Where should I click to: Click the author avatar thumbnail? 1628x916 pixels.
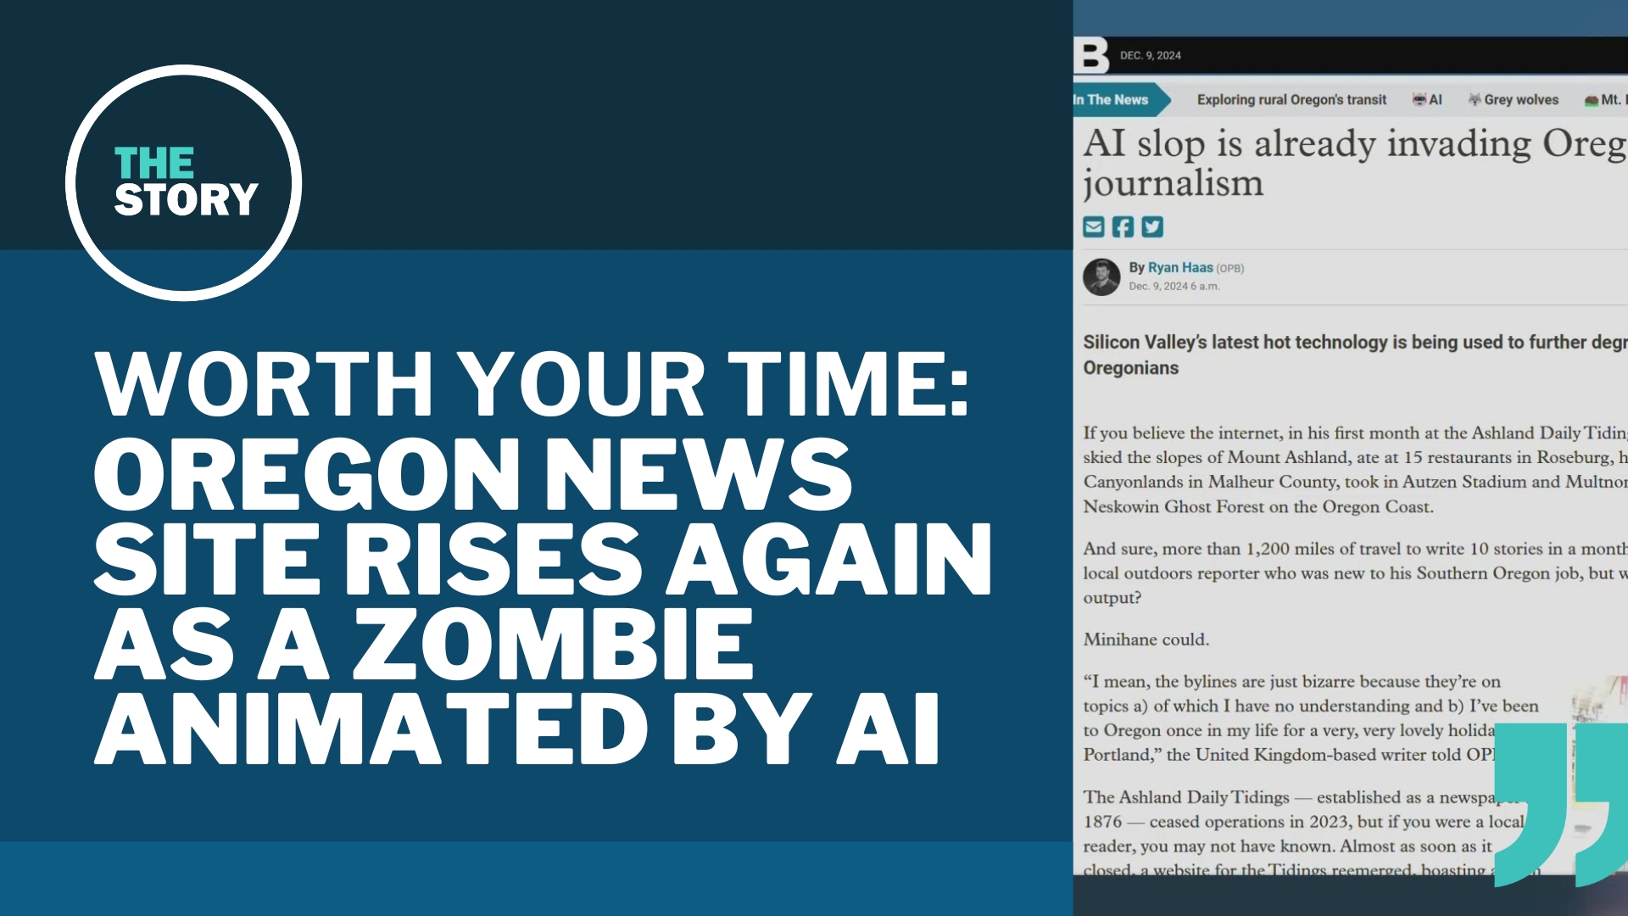(1102, 275)
